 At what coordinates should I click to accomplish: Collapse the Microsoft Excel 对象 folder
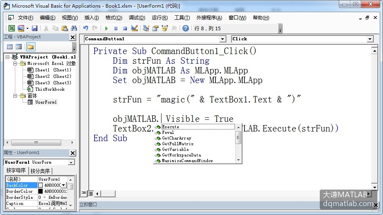point(15,63)
